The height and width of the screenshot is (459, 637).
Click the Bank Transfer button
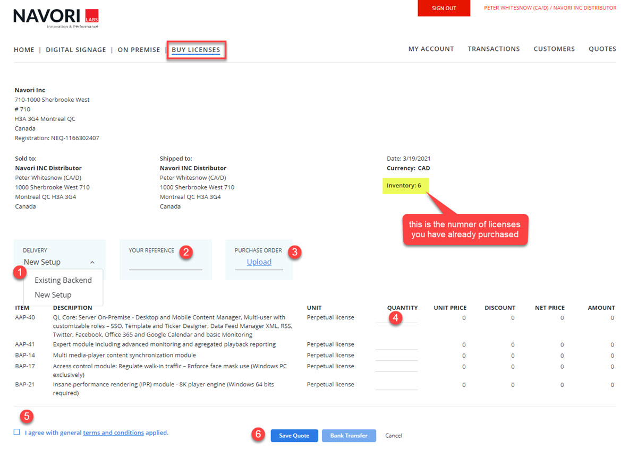[349, 436]
